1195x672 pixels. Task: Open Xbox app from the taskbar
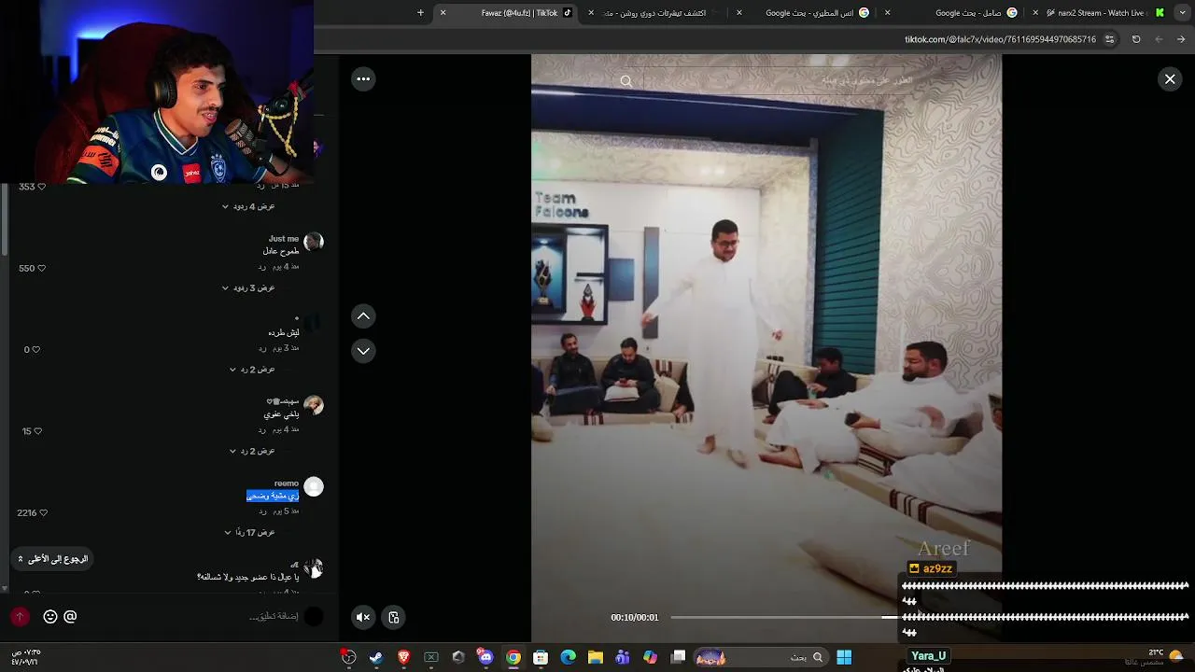click(431, 657)
